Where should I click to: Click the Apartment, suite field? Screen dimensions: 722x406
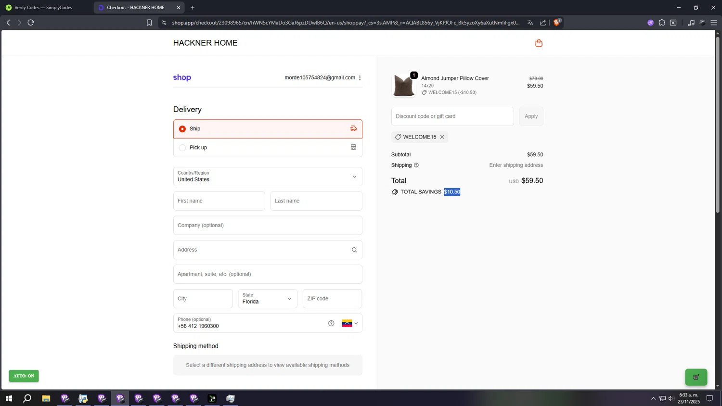(268, 274)
